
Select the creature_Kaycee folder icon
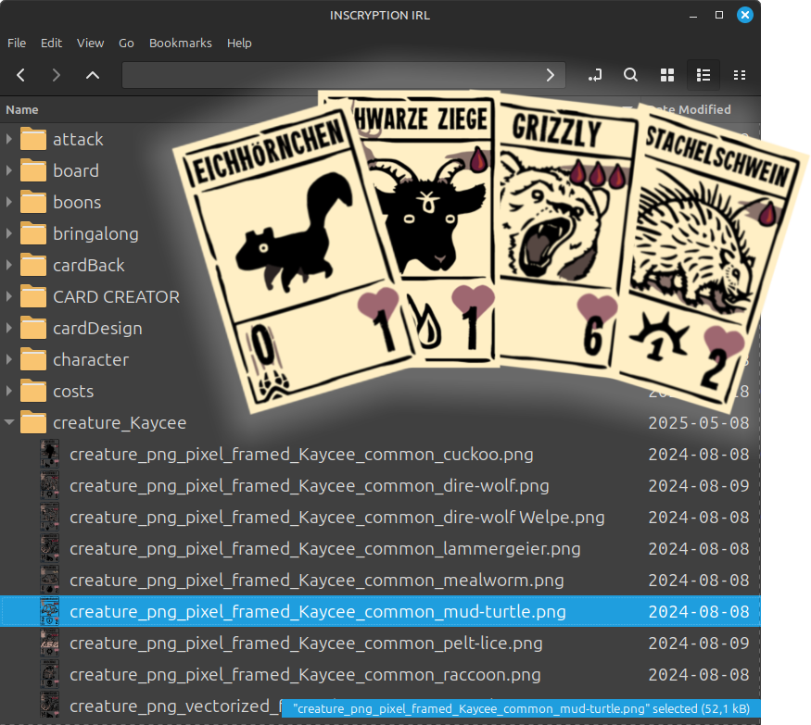click(33, 423)
